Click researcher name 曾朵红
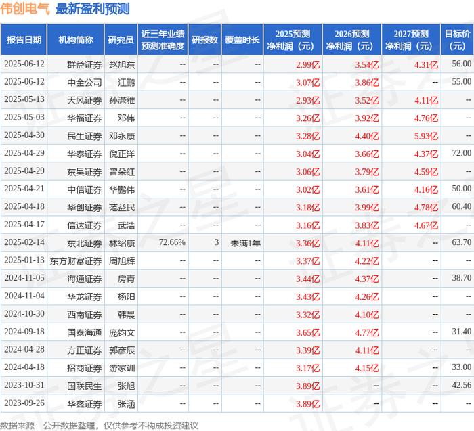This screenshot has width=474, height=431. 122,172
